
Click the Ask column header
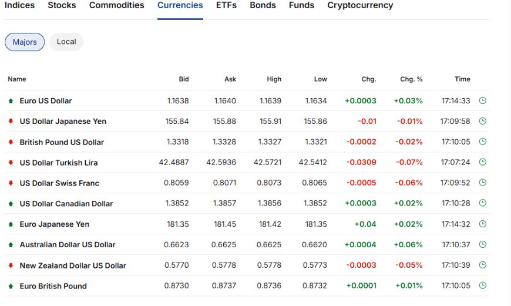(230, 79)
